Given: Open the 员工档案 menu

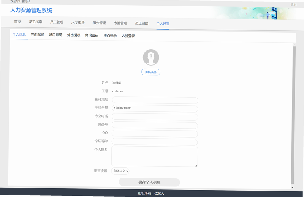Looking at the screenshot, I should coord(35,22).
